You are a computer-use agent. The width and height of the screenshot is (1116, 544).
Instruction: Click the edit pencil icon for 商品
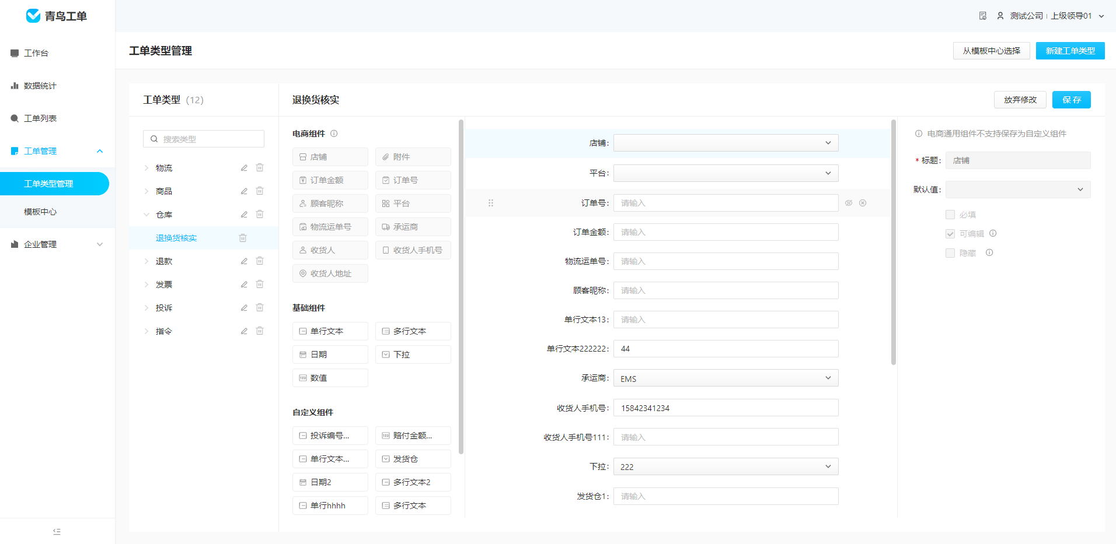(244, 191)
